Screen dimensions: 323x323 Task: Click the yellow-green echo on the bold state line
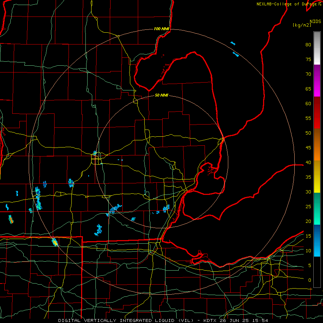(x=55, y=242)
